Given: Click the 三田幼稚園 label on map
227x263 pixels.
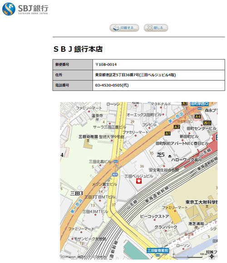Looking at the screenshot, I should [x=88, y=137].
